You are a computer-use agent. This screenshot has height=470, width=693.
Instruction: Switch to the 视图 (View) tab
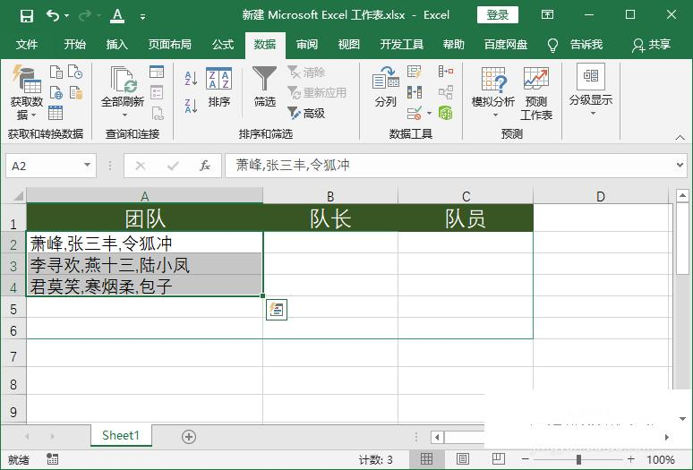pyautogui.click(x=348, y=45)
